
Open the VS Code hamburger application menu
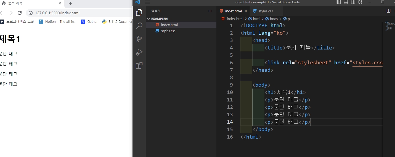pyautogui.click(x=147, y=2)
